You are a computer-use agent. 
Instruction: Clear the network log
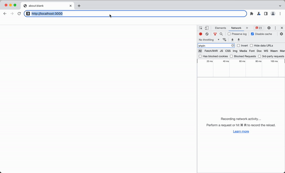coord(207,34)
